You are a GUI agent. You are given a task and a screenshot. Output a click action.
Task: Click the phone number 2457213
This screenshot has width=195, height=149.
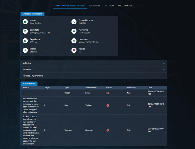82,23
